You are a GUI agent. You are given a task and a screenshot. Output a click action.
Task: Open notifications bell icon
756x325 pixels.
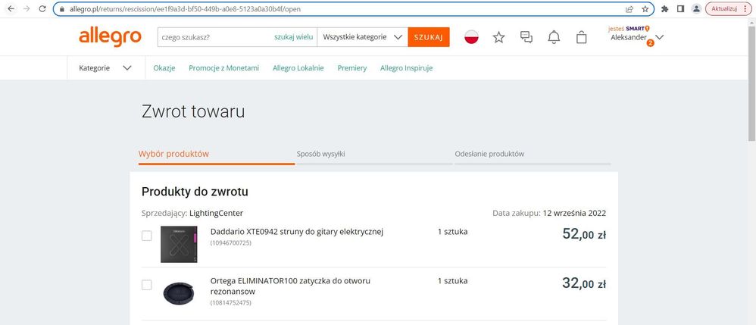pyautogui.click(x=554, y=37)
